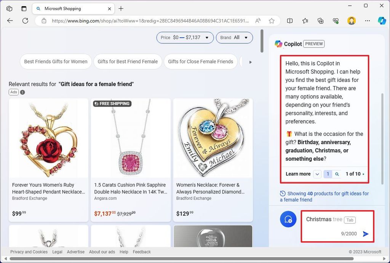Click the back navigation arrow
The image size is (390, 263).
[10, 21]
